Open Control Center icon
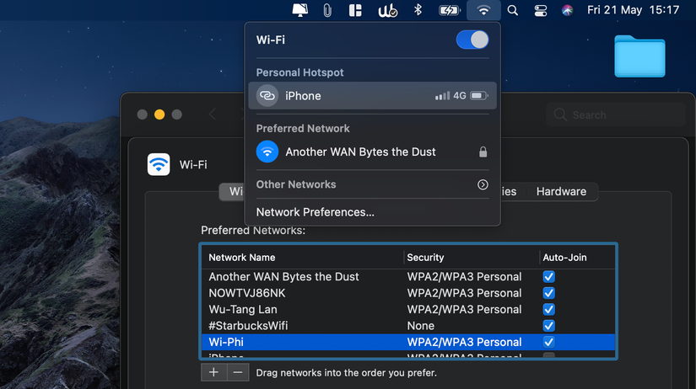Image resolution: width=696 pixels, height=389 pixels. (x=540, y=10)
